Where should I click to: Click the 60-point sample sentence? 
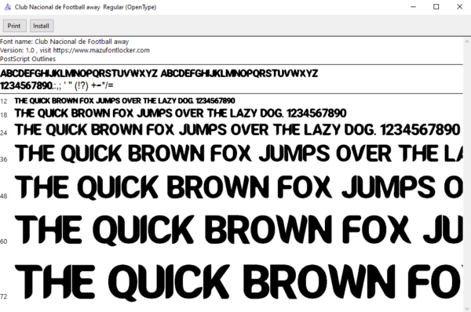pyautogui.click(x=239, y=230)
